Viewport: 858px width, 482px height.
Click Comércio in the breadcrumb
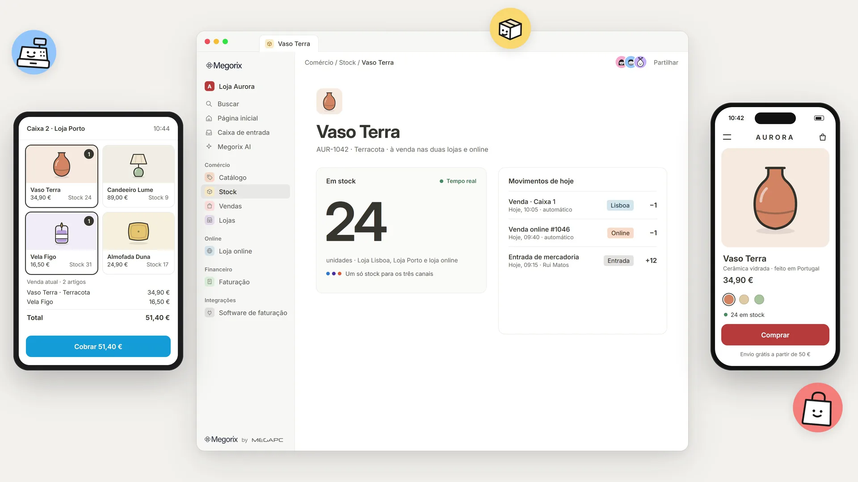(x=319, y=62)
